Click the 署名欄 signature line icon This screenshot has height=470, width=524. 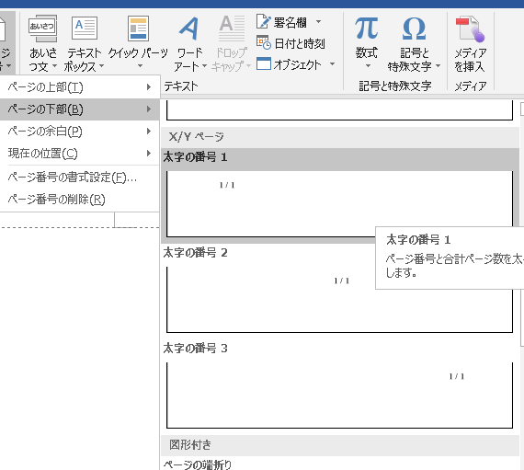pyautogui.click(x=263, y=22)
